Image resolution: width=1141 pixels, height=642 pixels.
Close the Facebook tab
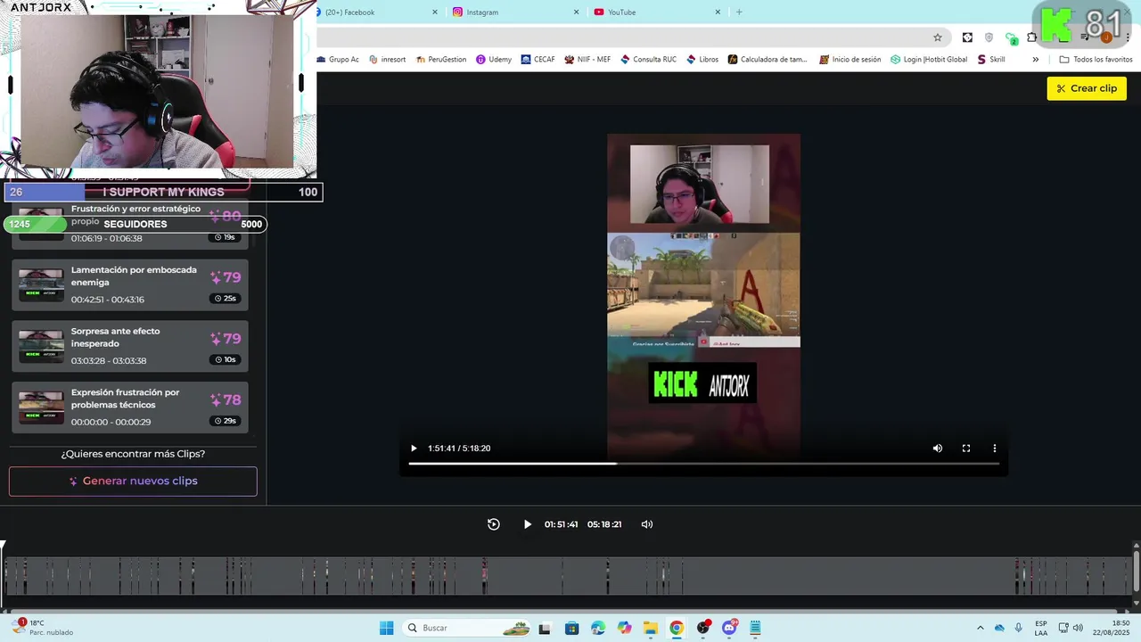tap(435, 12)
